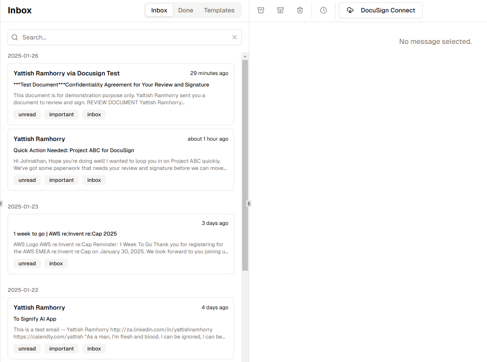Click the 2025-01-23 date header
The height and width of the screenshot is (362, 487).
point(23,207)
